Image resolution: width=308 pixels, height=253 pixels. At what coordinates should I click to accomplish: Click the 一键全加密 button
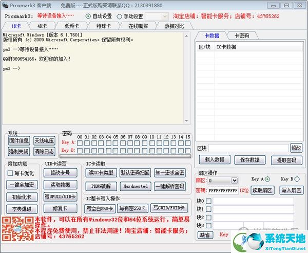tap(22, 185)
